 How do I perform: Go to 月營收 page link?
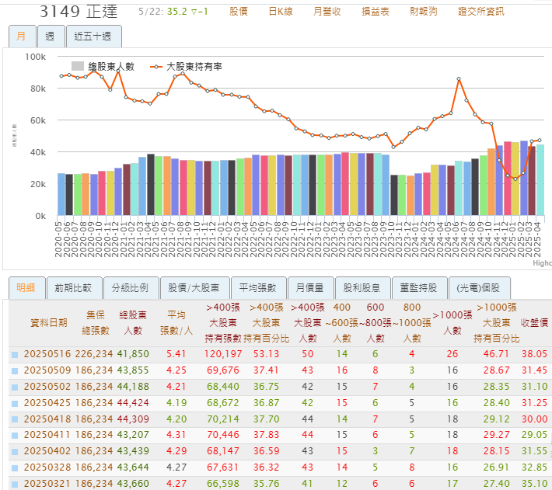click(327, 12)
